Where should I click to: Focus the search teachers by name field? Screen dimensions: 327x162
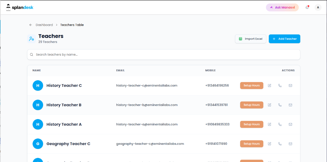(x=164, y=55)
